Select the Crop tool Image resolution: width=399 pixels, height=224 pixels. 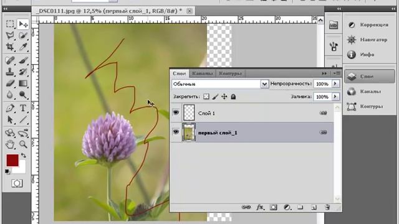[x=10, y=47]
